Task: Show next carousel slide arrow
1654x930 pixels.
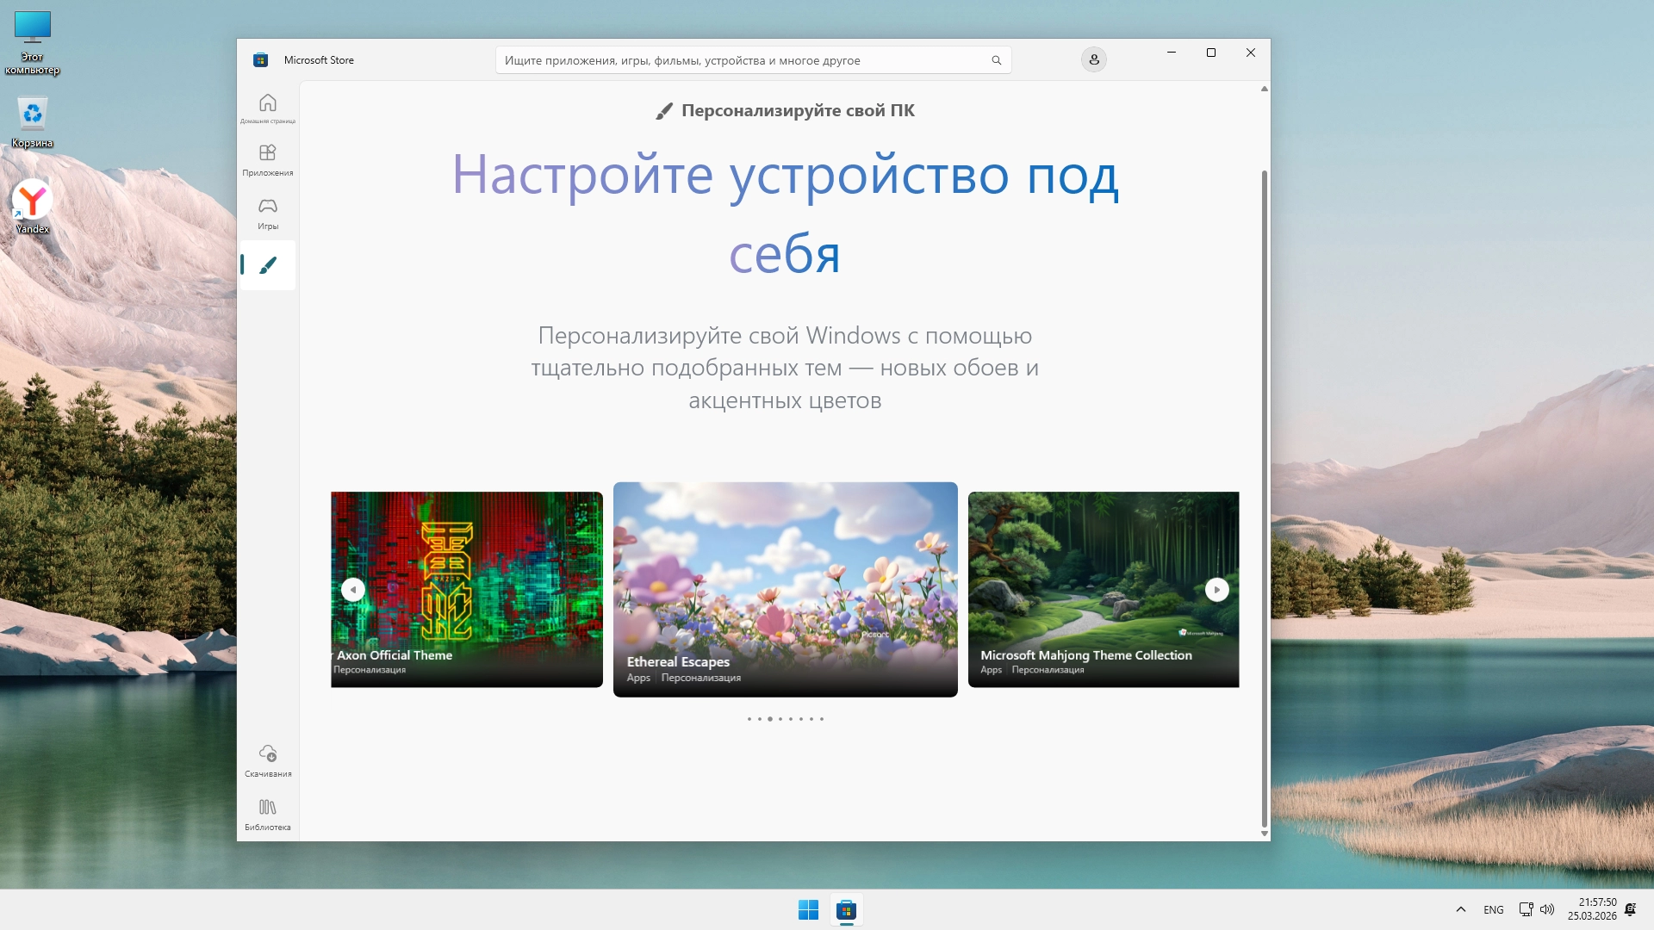Action: (x=1216, y=590)
